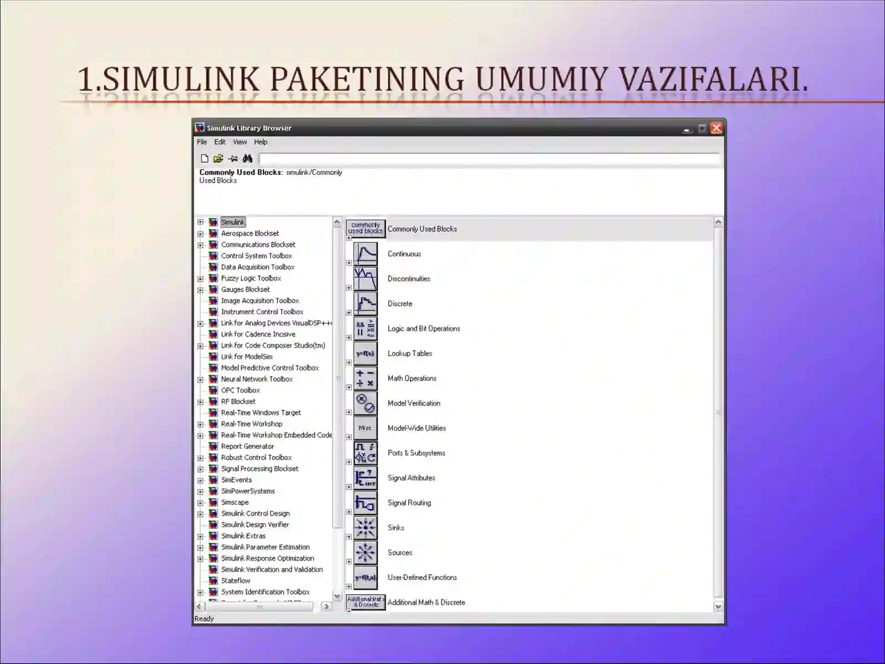Image resolution: width=885 pixels, height=664 pixels.
Task: Open the User-Defined Functions library icon
Action: [366, 578]
